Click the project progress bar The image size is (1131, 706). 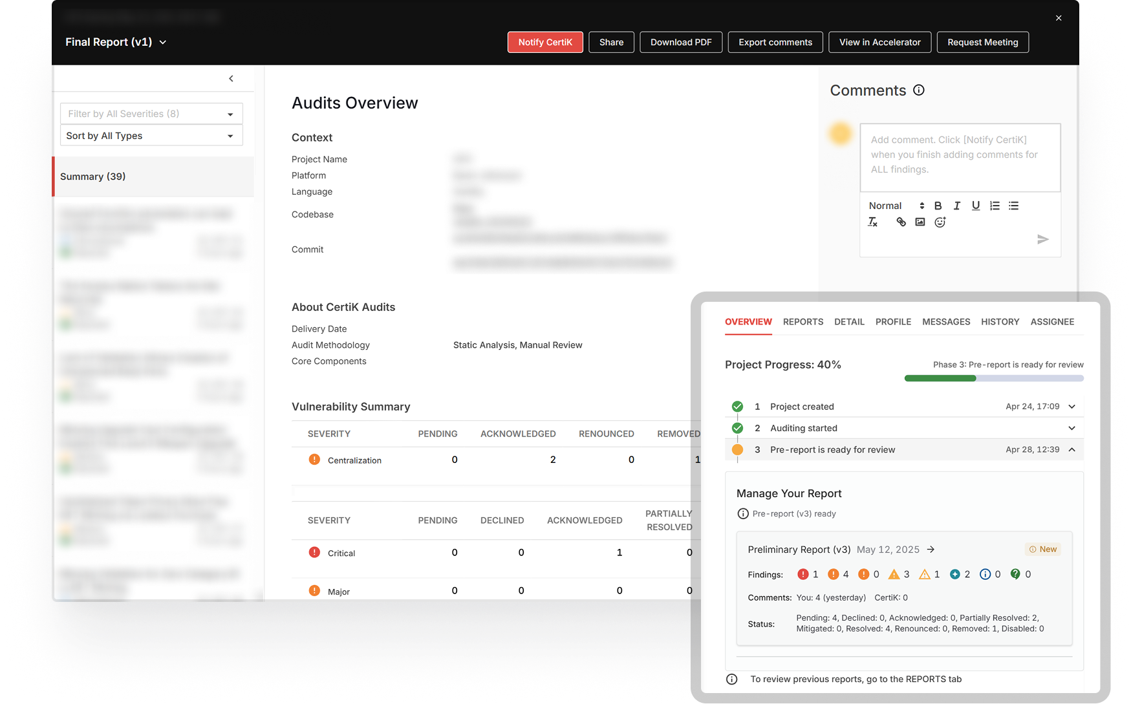pos(994,378)
